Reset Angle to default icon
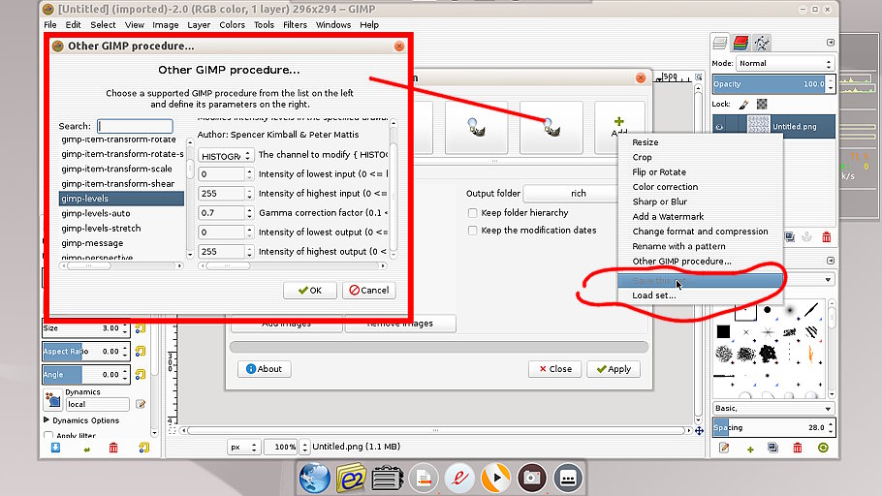Image resolution: width=882 pixels, height=496 pixels. 141,374
